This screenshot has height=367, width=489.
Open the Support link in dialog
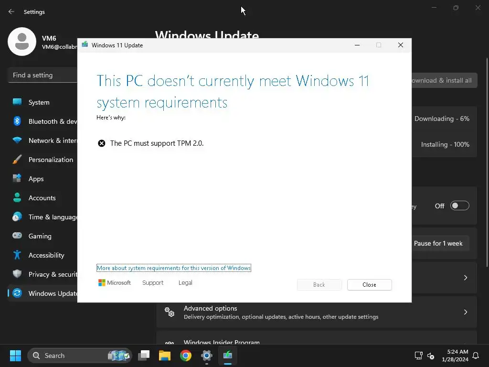coord(153,283)
